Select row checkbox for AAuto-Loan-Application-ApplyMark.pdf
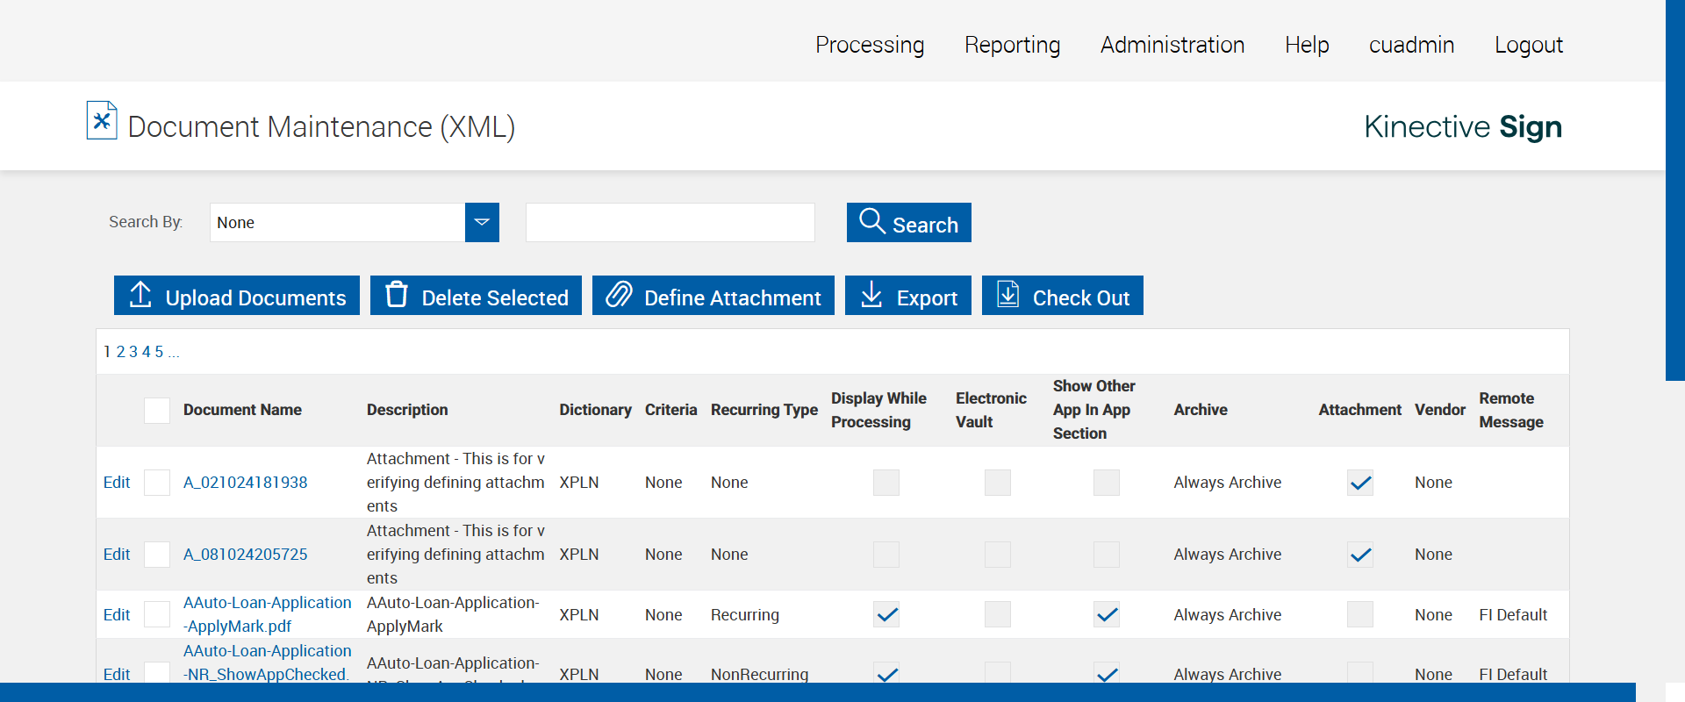This screenshot has width=1685, height=702. coord(157,614)
